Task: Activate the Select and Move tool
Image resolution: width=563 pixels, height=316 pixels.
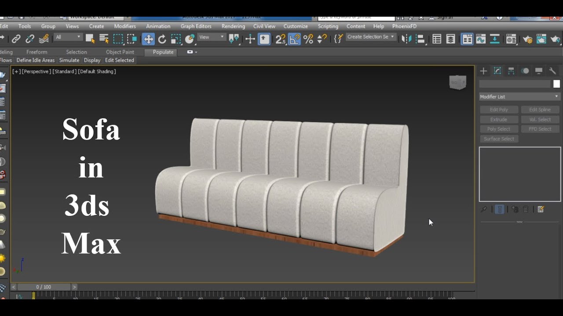Action: coord(148,39)
